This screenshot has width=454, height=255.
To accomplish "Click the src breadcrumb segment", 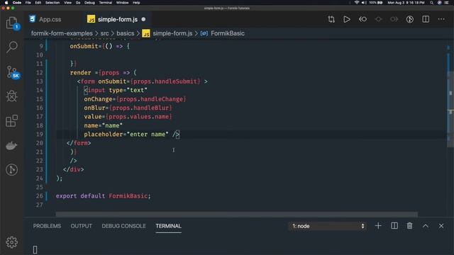I will pos(104,33).
